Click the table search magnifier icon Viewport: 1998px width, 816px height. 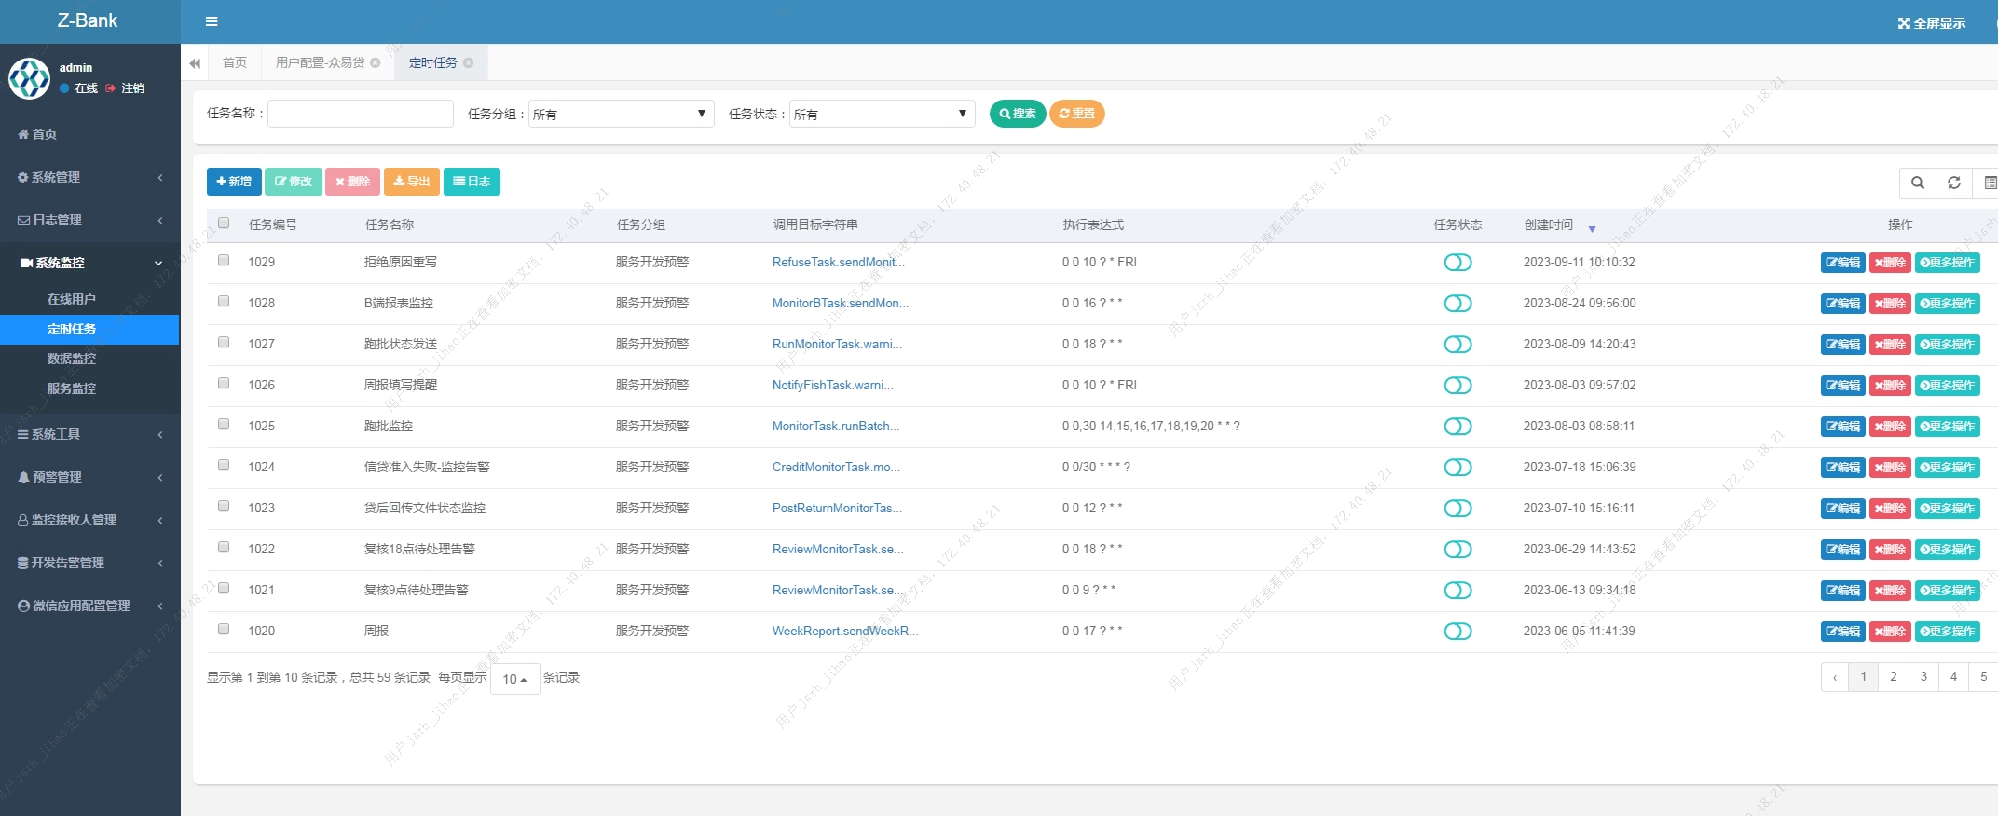[1918, 183]
